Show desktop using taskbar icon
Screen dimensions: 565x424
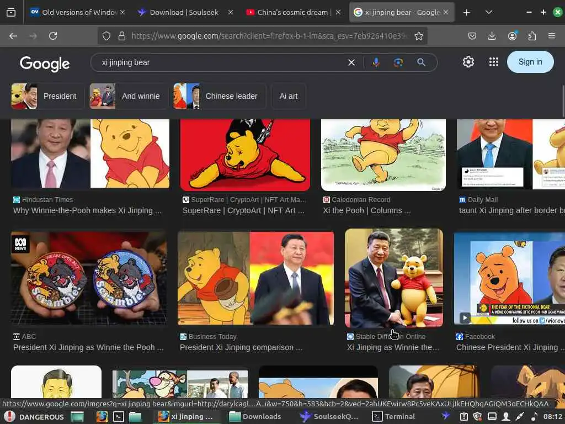click(77, 417)
